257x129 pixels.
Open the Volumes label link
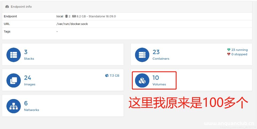[x=159, y=84]
